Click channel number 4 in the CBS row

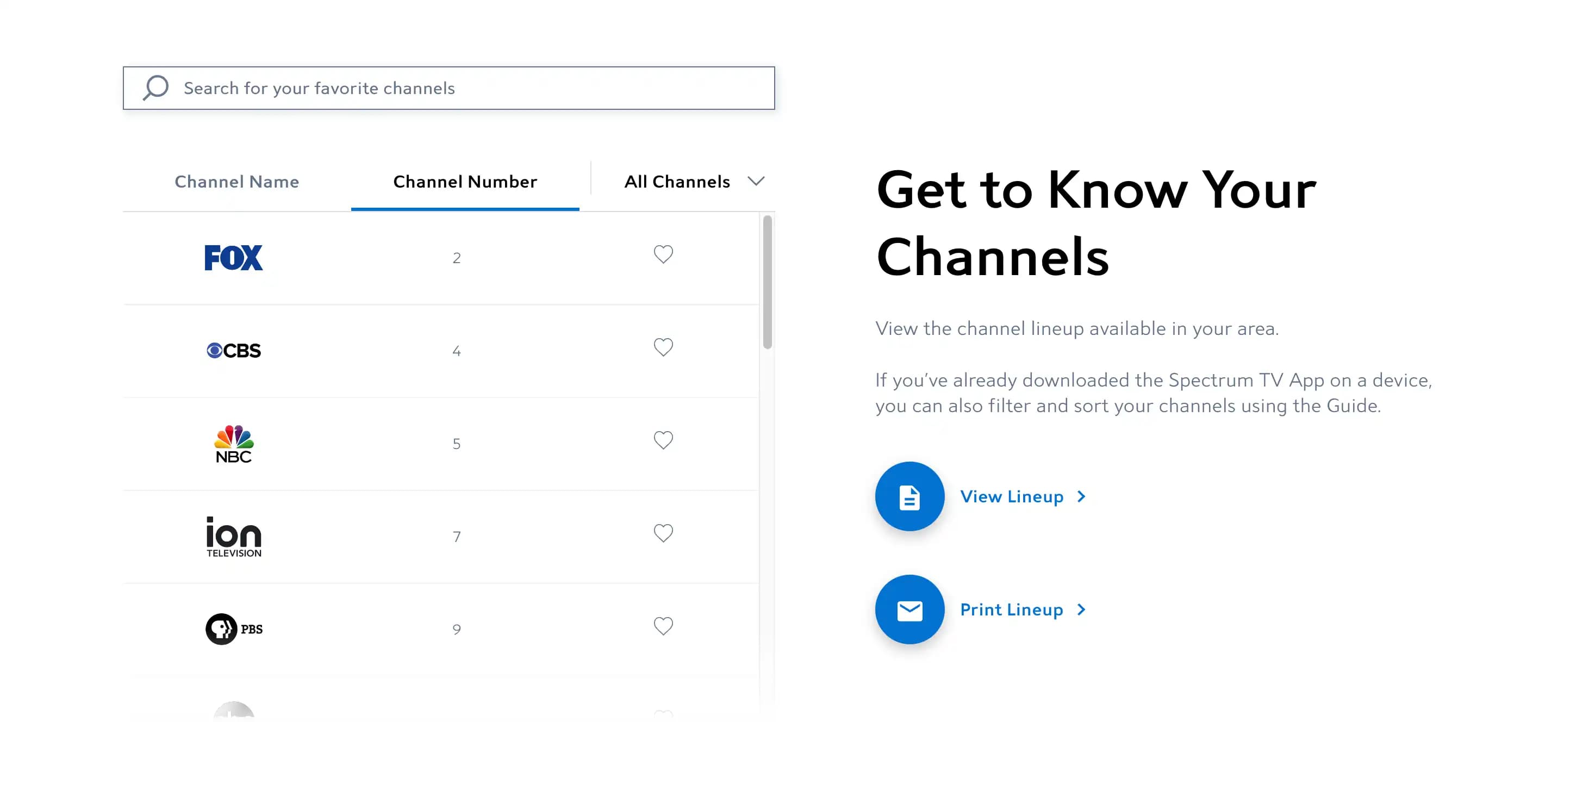click(457, 351)
